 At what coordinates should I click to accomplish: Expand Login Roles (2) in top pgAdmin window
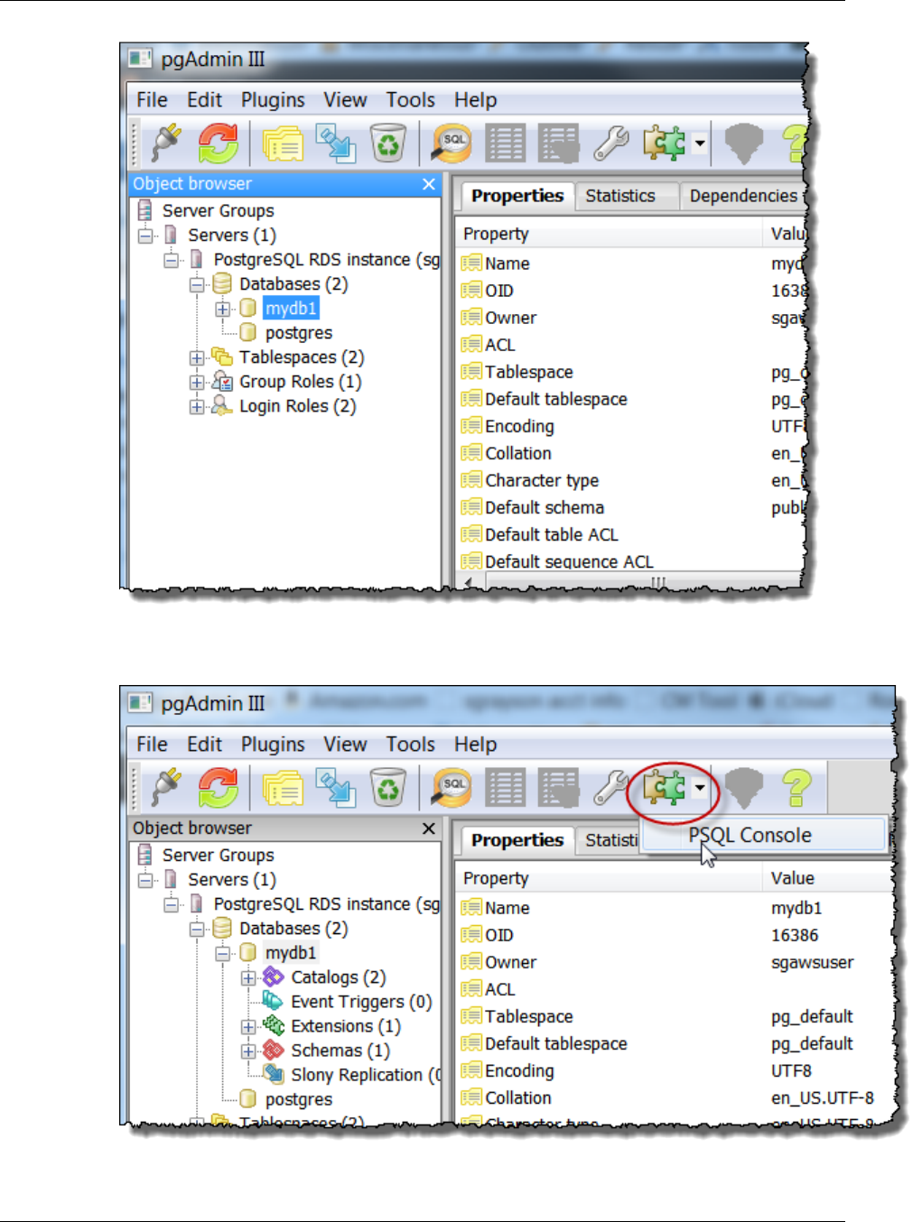point(197,406)
